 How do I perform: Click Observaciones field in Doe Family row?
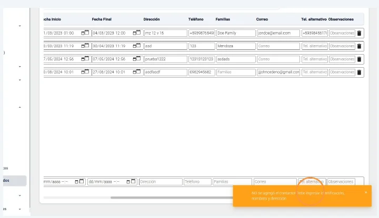(x=342, y=33)
